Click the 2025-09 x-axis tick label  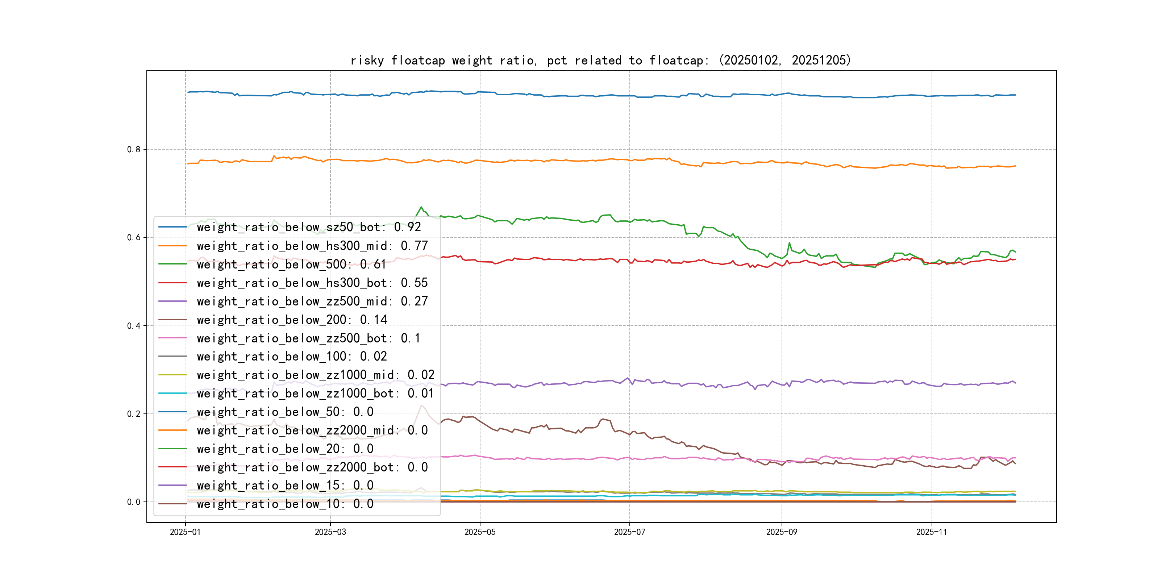point(782,532)
